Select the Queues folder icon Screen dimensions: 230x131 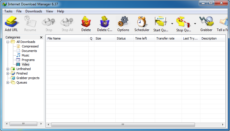[13, 82]
